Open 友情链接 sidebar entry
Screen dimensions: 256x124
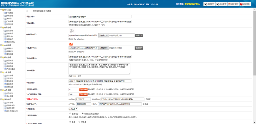point(10,24)
